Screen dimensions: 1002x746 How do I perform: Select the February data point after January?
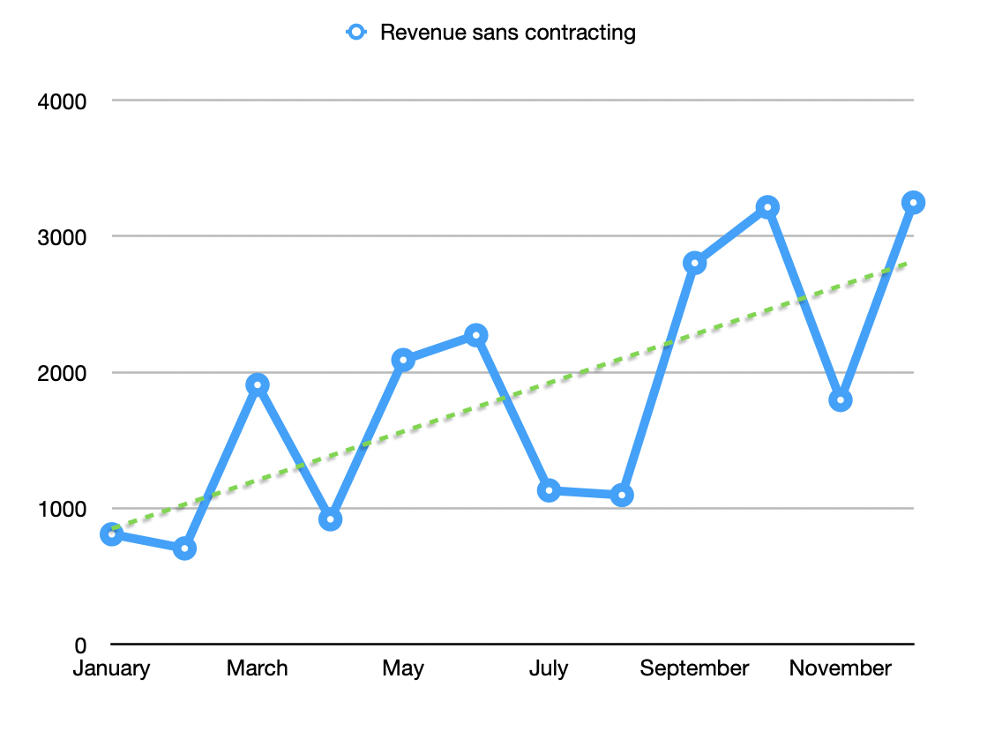click(x=184, y=548)
